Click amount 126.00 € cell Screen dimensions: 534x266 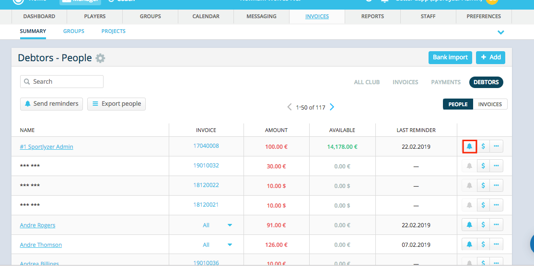tap(276, 245)
